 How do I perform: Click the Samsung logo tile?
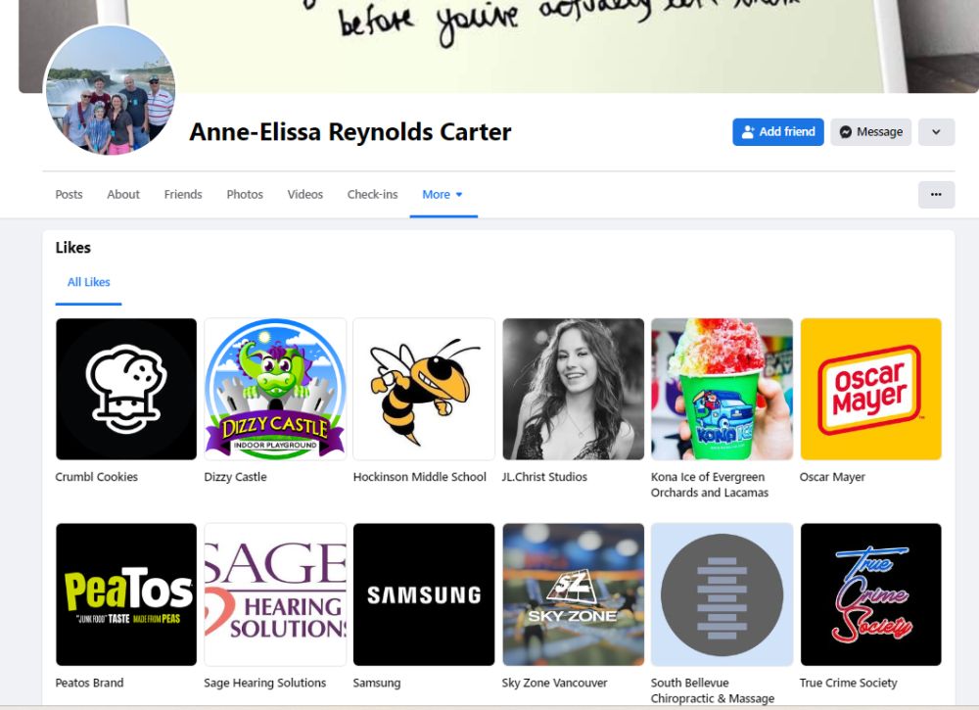pos(424,594)
